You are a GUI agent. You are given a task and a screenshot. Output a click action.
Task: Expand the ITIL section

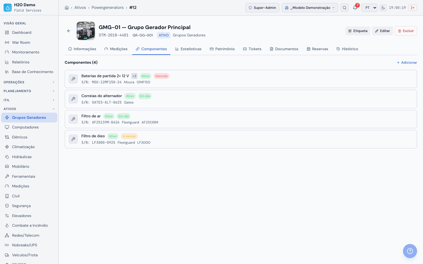click(29, 100)
